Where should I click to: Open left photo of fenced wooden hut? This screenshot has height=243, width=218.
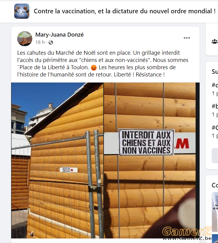57,160
